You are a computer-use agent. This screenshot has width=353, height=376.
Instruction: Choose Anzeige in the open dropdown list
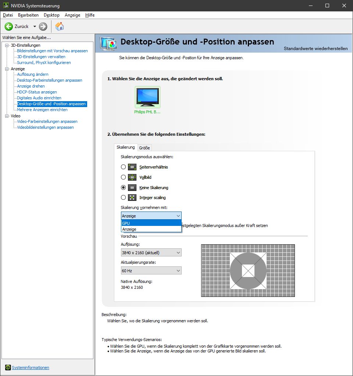(151, 229)
